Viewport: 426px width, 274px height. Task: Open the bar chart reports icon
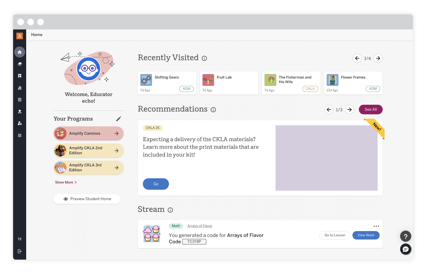click(x=19, y=88)
